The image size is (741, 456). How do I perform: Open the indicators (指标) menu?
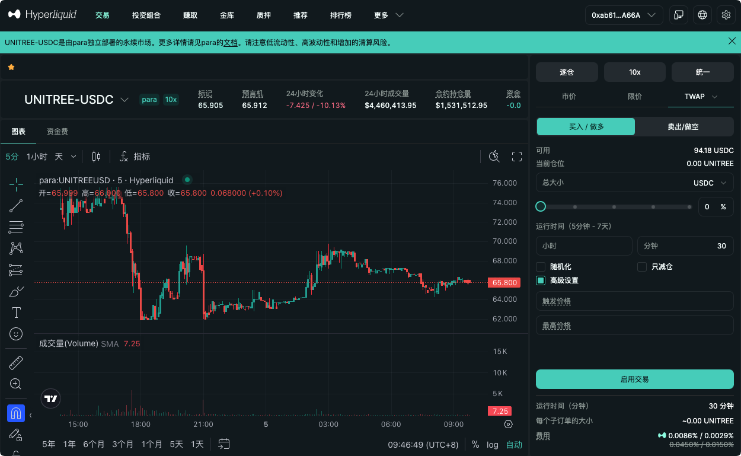pos(135,157)
